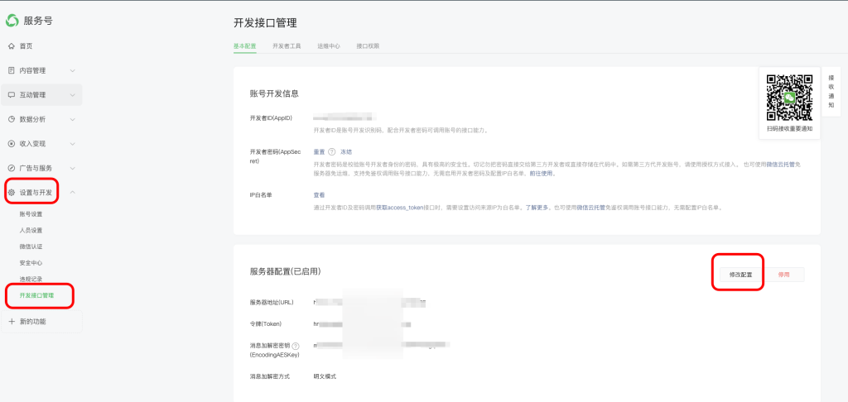Click the 冻结 link for developer secret
The image size is (848, 402).
pyautogui.click(x=346, y=152)
